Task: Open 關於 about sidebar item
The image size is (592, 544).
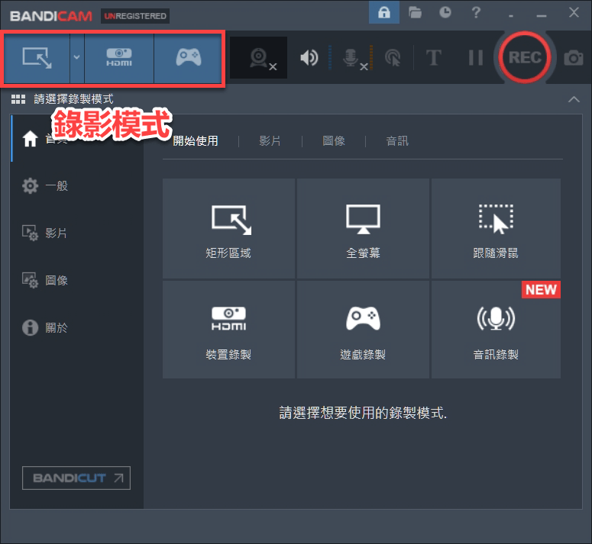Action: pyautogui.click(x=77, y=327)
